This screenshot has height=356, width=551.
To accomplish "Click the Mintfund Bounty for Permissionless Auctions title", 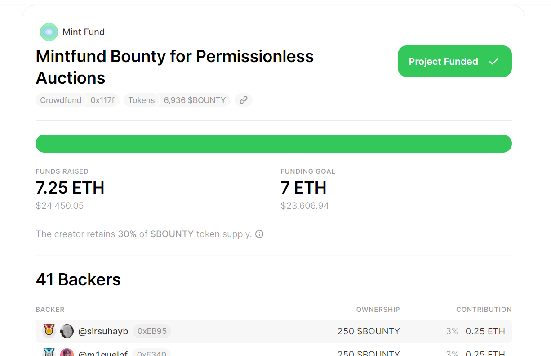I will point(174,67).
